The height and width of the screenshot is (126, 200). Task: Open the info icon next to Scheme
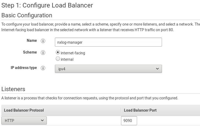[x=43, y=53]
